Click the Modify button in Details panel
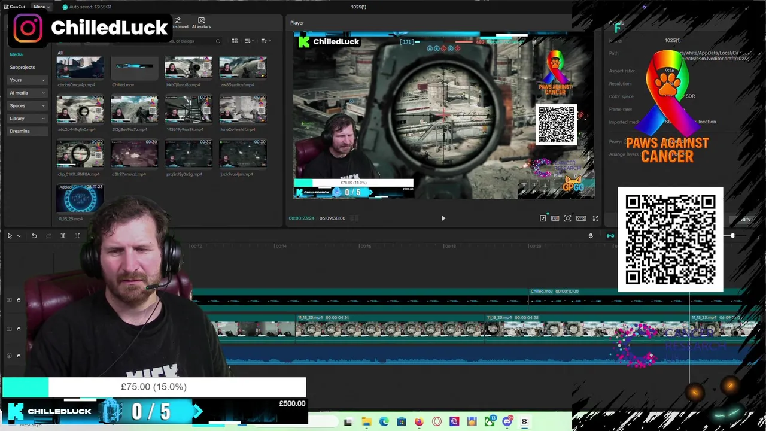Image resolution: width=766 pixels, height=431 pixels. coord(745,220)
